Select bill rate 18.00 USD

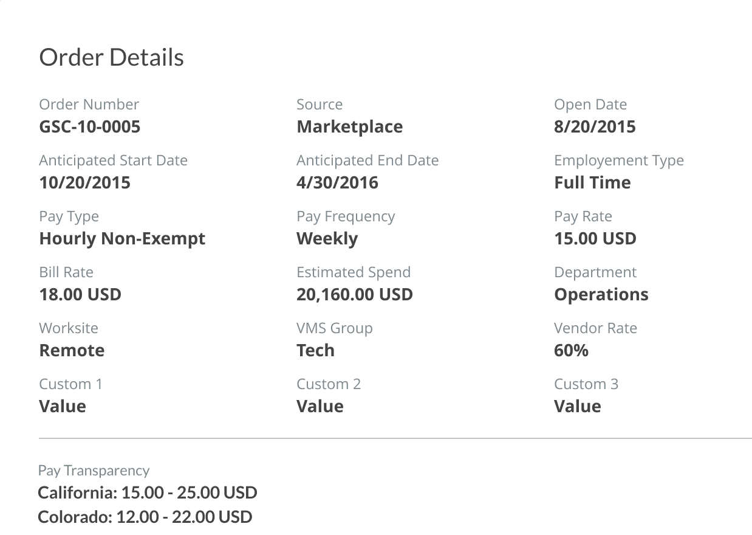80,294
